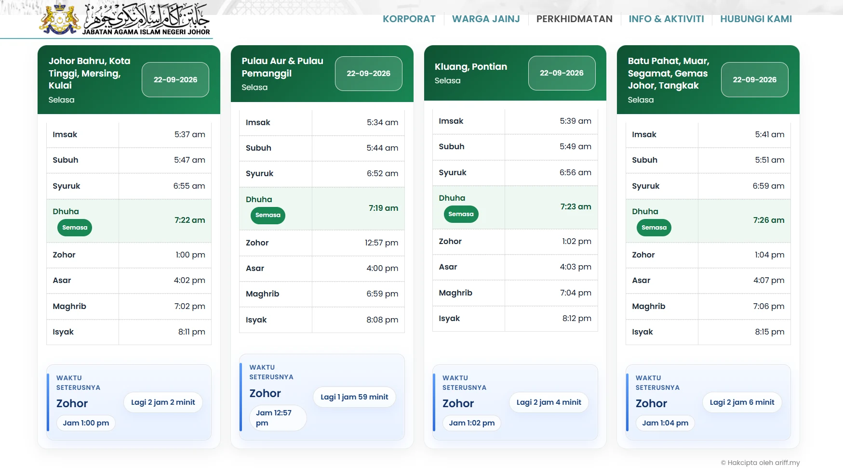This screenshot has width=843, height=476.
Task: Select Asar time 4:02 pm
Action: point(189,280)
